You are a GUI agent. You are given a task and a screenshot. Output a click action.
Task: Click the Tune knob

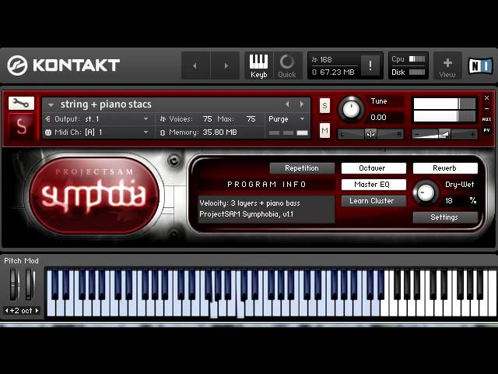click(x=351, y=109)
